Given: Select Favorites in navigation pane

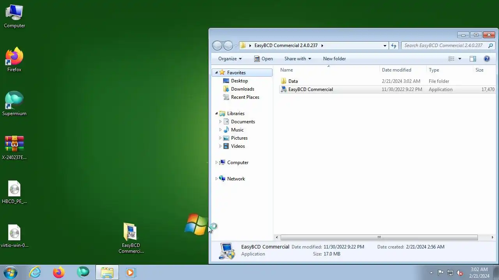Looking at the screenshot, I should point(236,73).
